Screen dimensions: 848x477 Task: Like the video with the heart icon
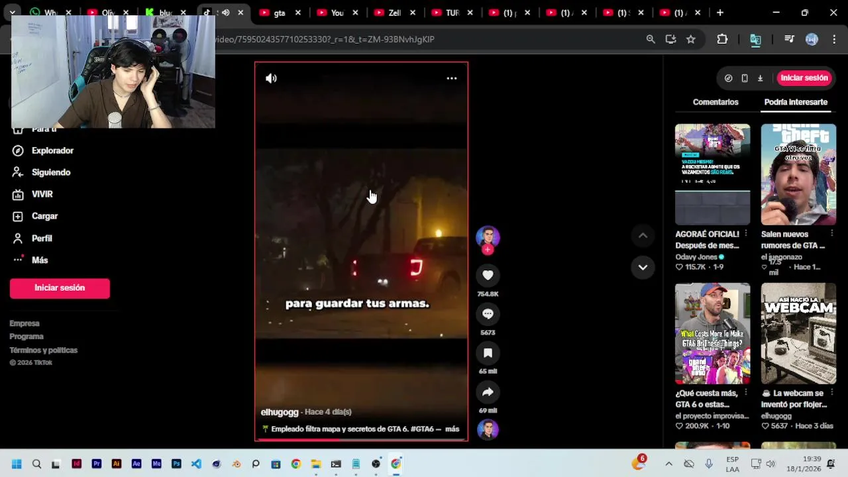[488, 275]
